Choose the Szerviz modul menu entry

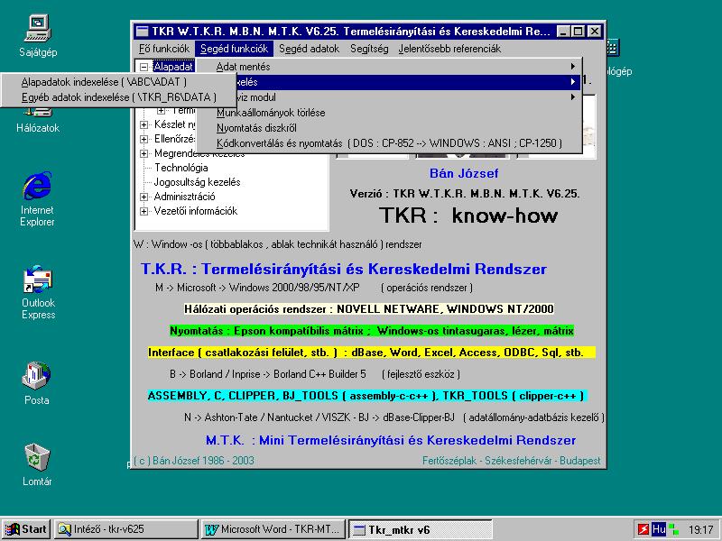(x=408, y=97)
